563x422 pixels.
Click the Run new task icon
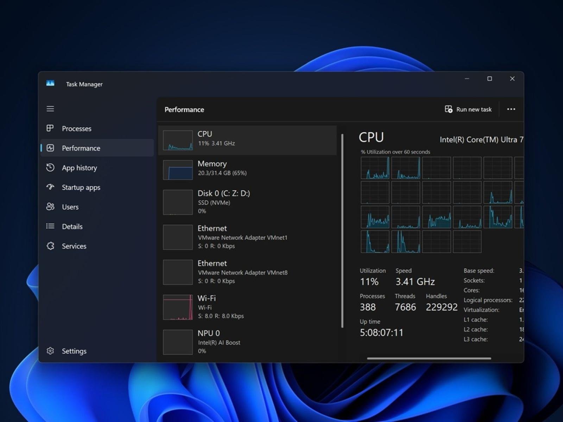[x=448, y=109]
